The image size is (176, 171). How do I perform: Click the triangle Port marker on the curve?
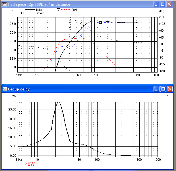pyautogui.click(x=76, y=38)
